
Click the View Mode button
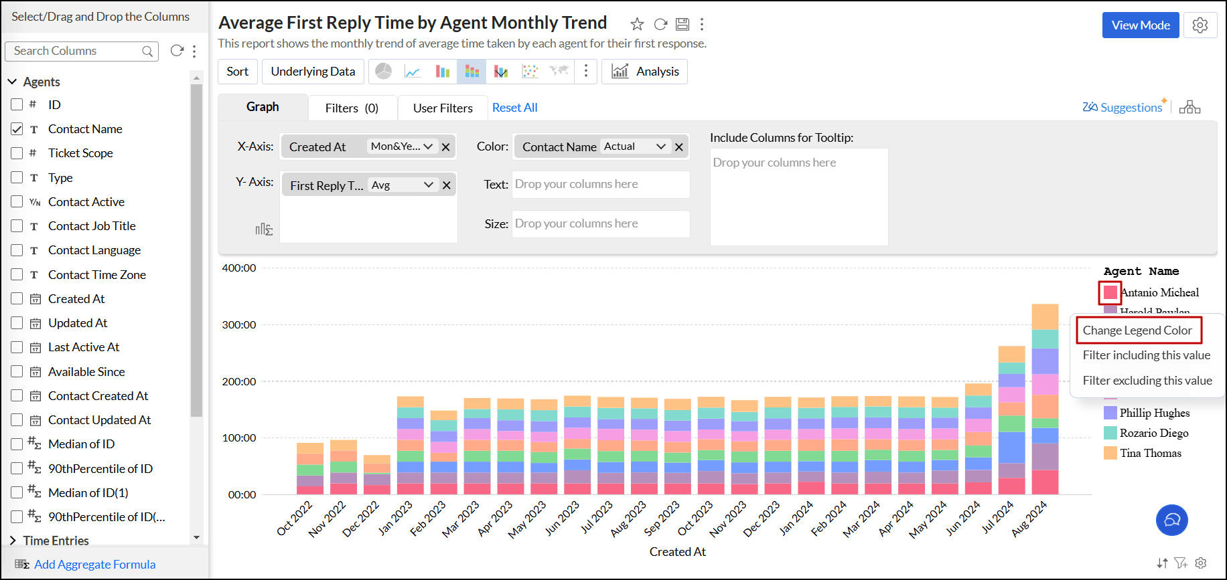[1140, 25]
